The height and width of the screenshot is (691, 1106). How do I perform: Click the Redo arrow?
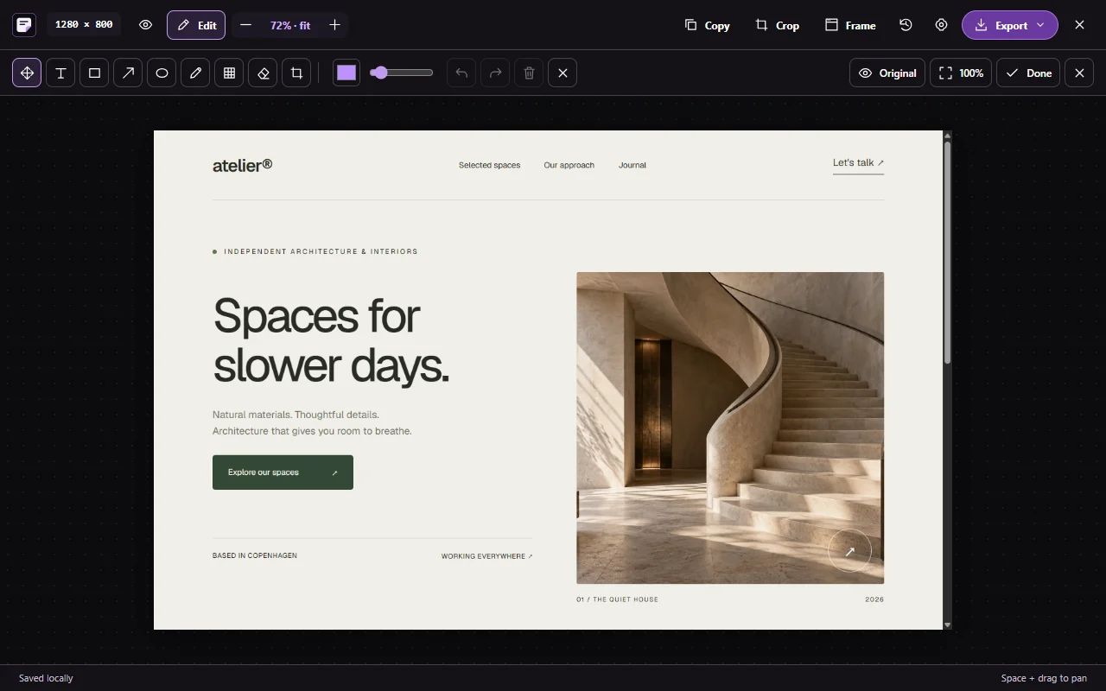click(495, 73)
